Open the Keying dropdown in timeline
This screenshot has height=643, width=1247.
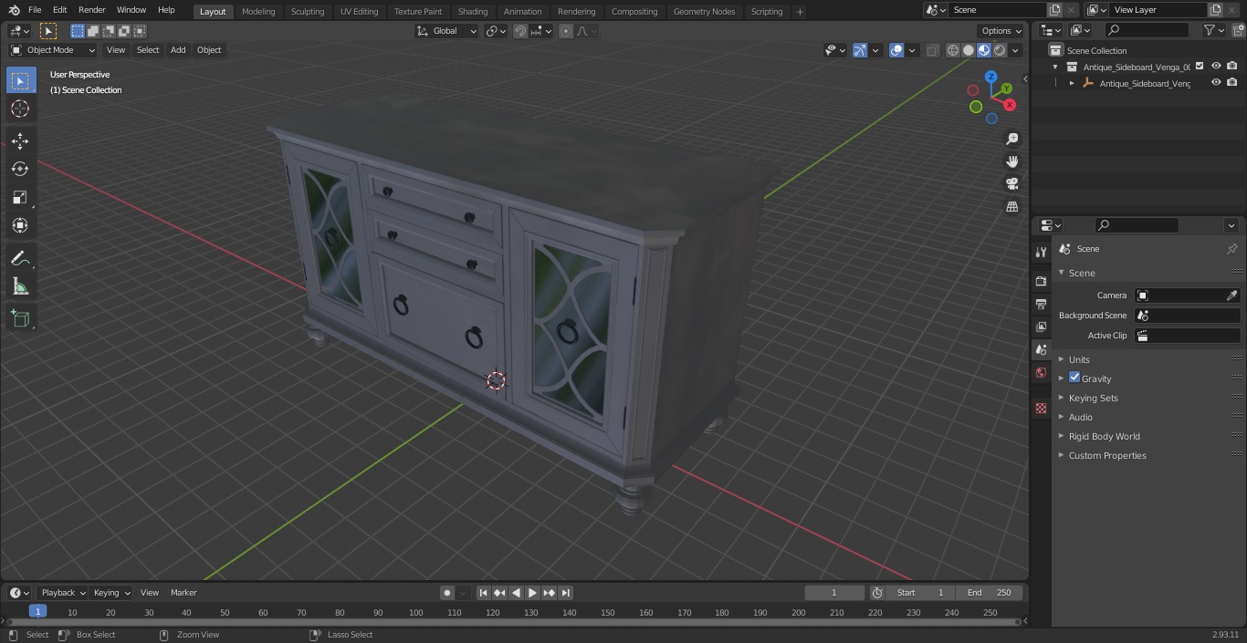111,593
